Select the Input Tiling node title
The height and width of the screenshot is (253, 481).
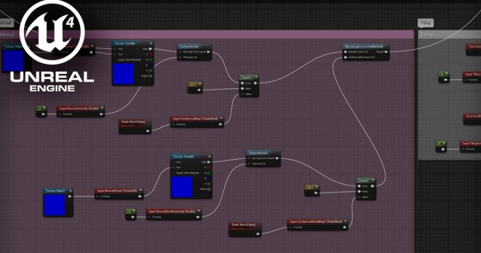pos(472,74)
